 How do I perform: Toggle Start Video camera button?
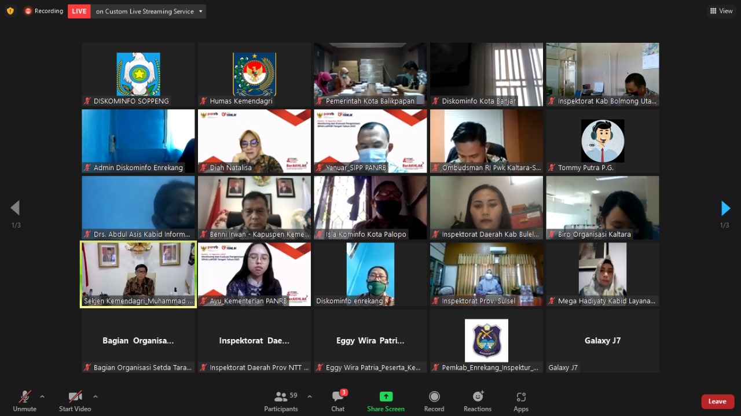(x=75, y=397)
